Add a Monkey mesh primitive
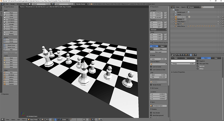 point(10,34)
